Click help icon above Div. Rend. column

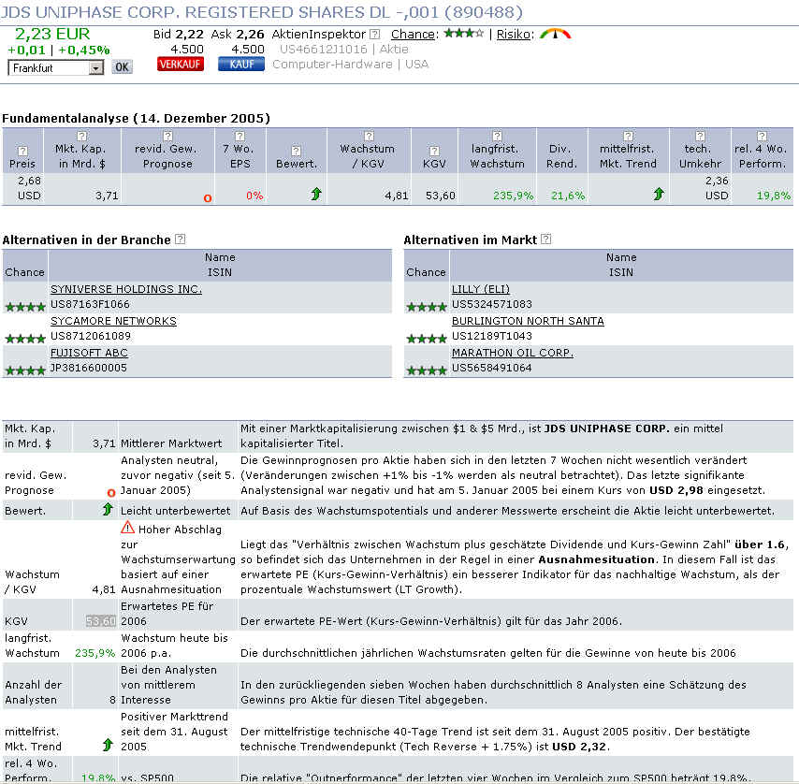561,137
